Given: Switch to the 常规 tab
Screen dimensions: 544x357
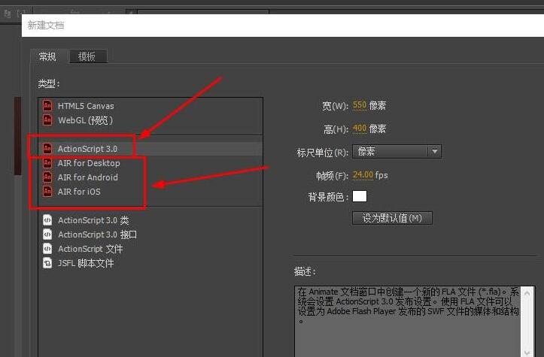Looking at the screenshot, I should coord(48,56).
